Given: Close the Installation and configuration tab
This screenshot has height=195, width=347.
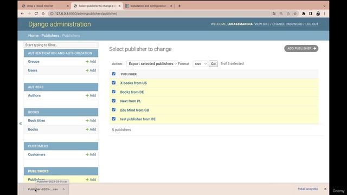Looking at the screenshot, I should [x=171, y=6].
